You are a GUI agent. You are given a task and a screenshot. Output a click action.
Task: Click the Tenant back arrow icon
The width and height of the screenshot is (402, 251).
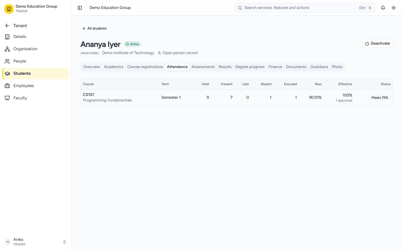coord(7,26)
